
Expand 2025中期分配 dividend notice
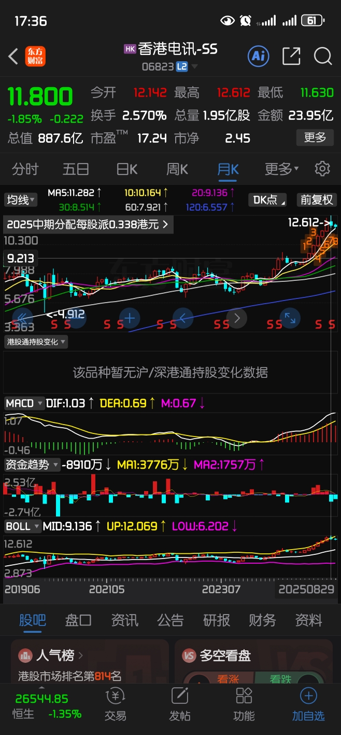[89, 225]
